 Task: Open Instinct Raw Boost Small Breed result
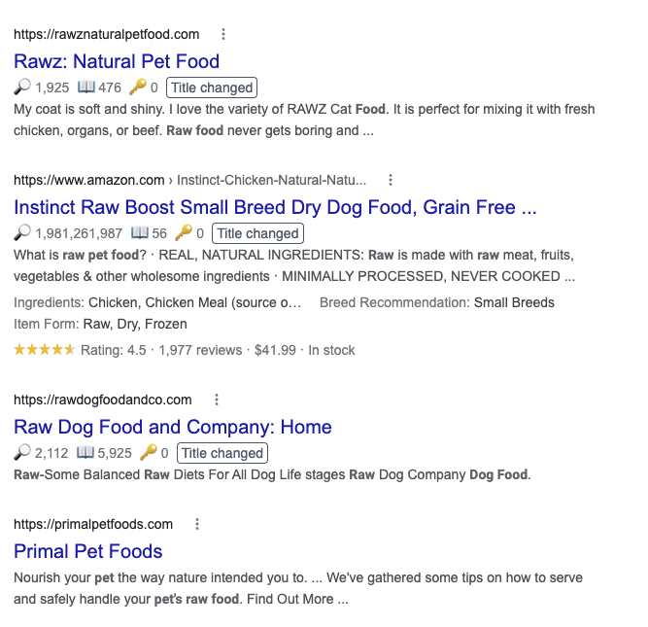[275, 207]
